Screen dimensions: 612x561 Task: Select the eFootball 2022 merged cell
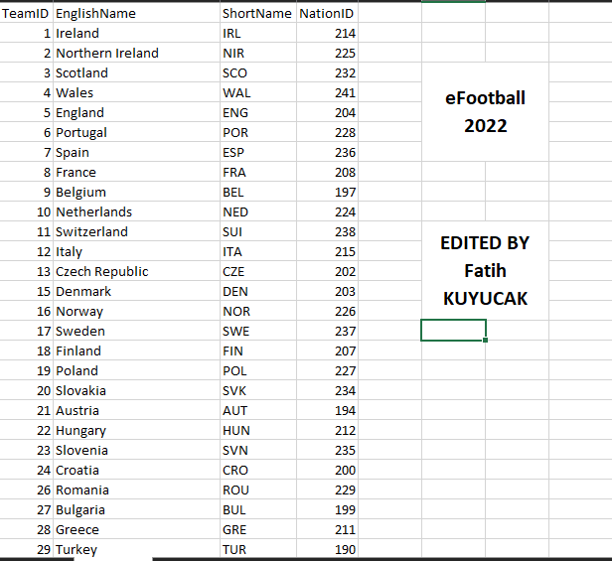click(485, 111)
